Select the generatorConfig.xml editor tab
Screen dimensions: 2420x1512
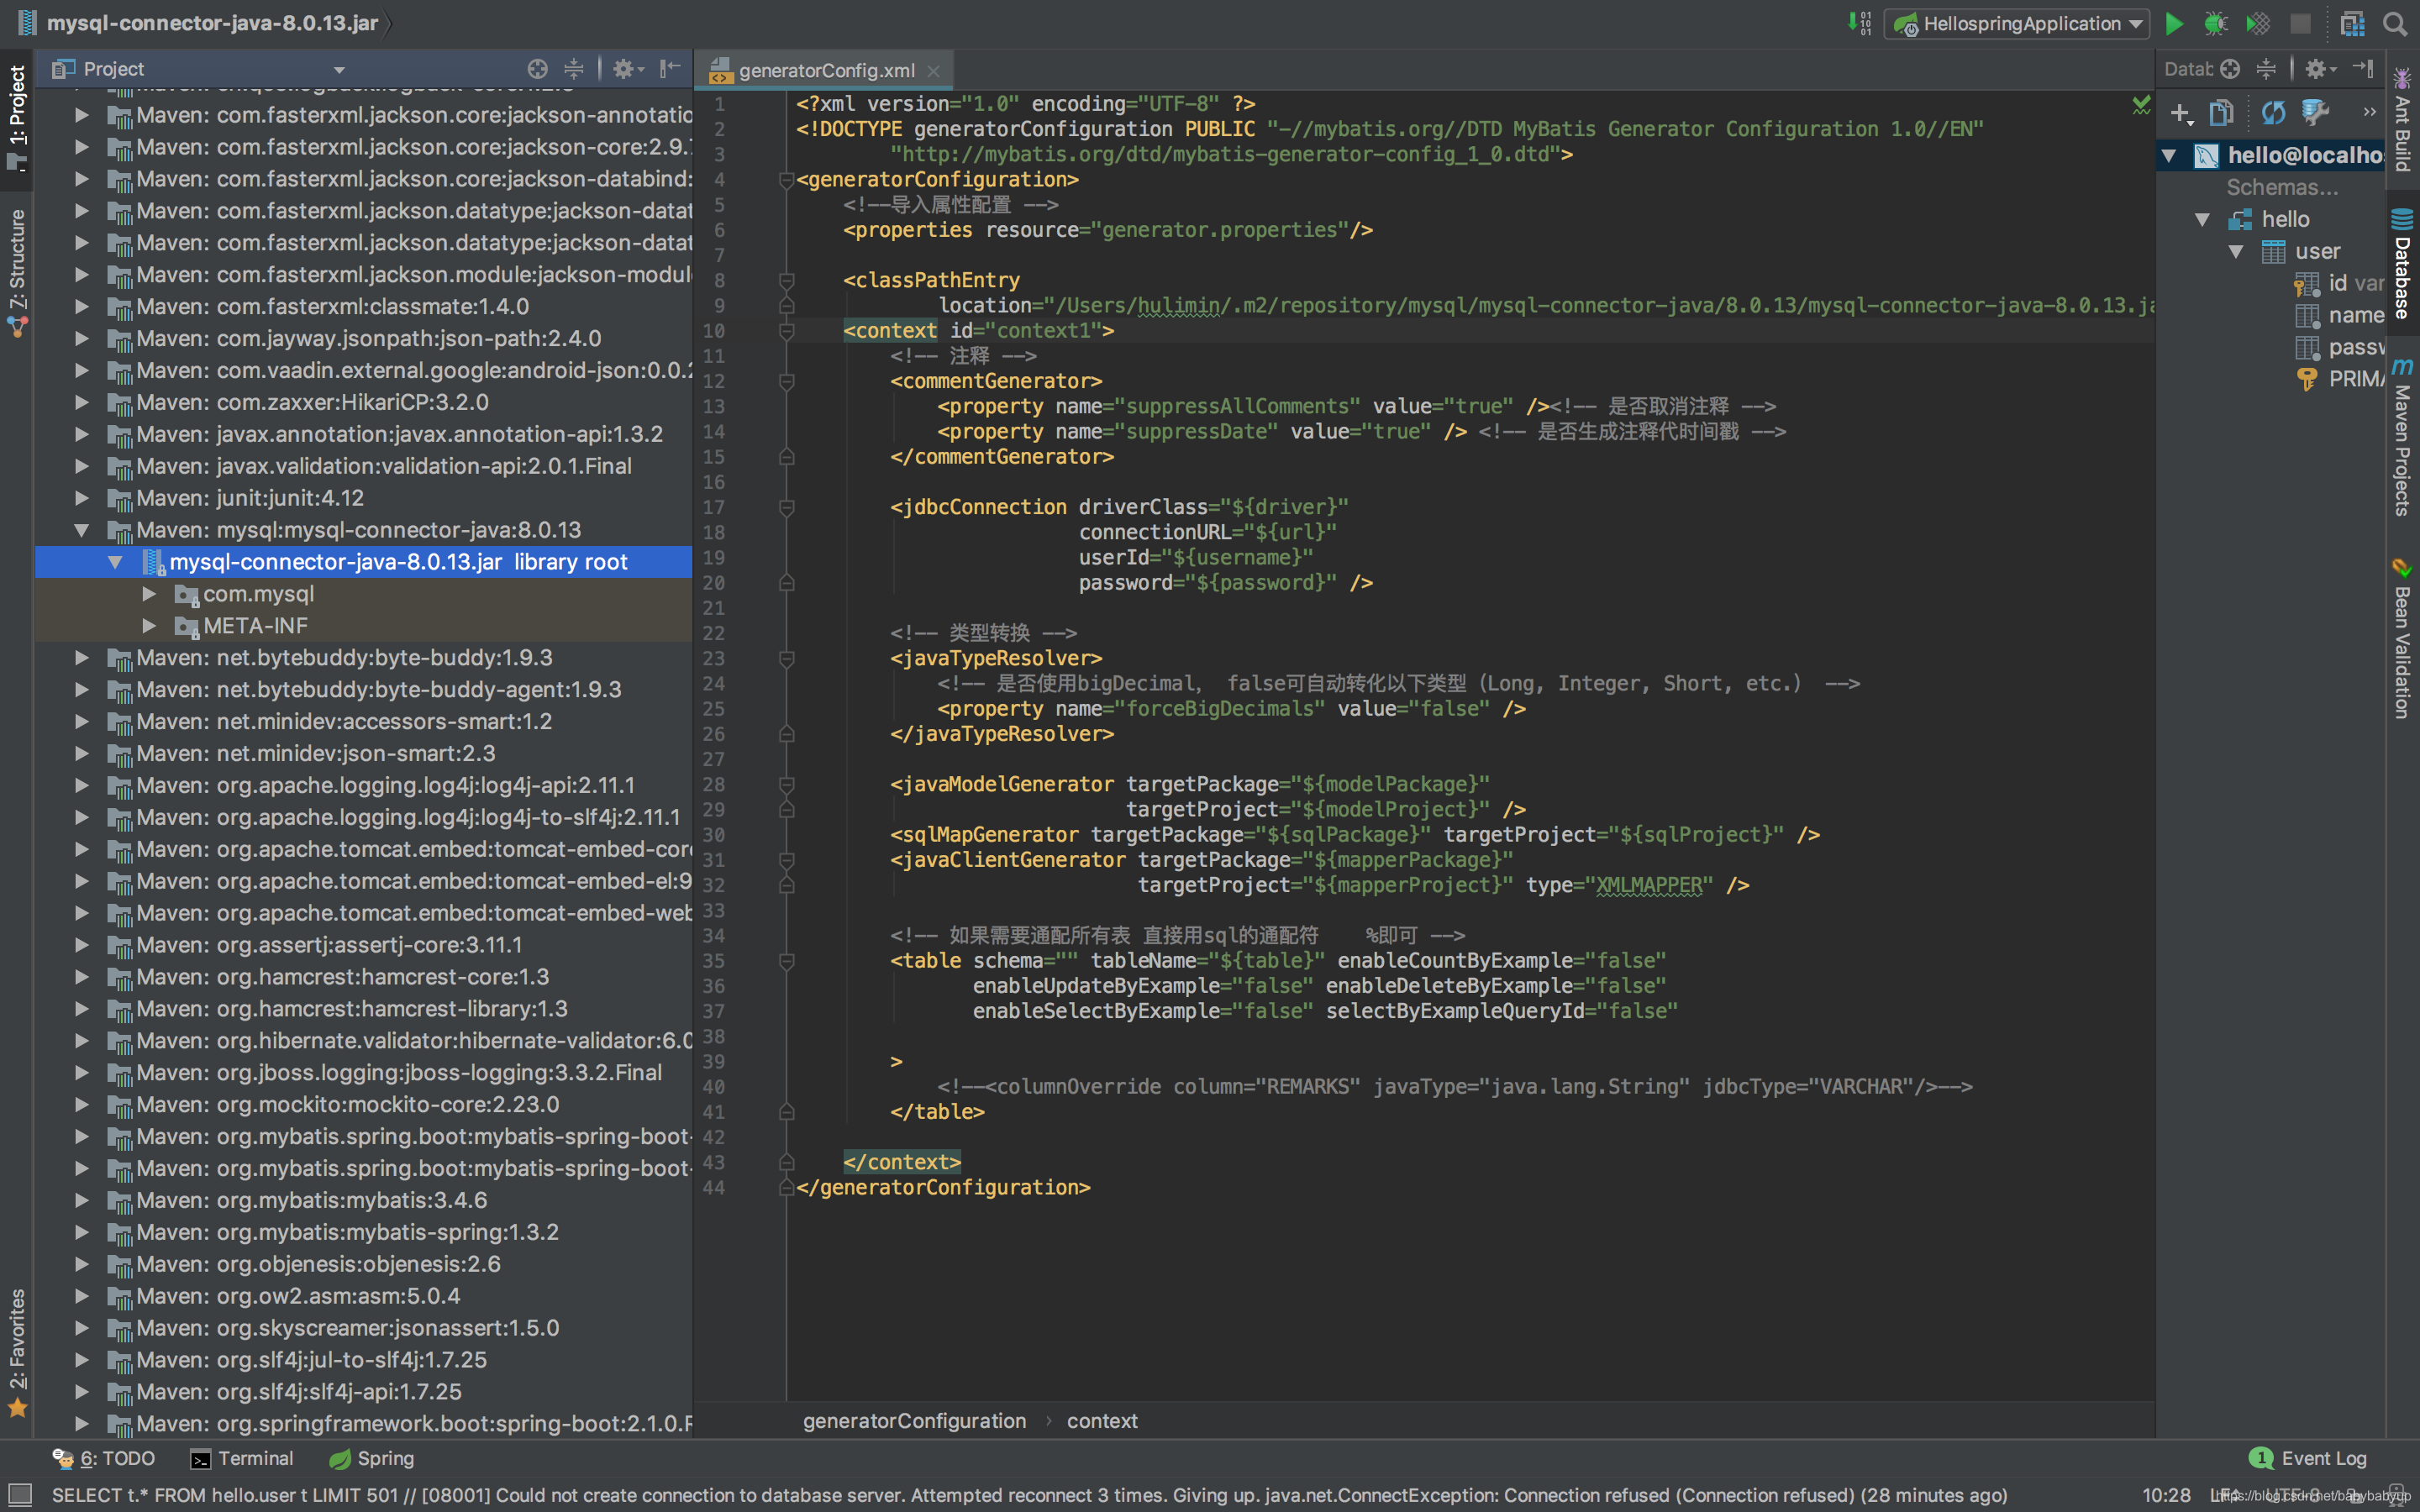(824, 71)
